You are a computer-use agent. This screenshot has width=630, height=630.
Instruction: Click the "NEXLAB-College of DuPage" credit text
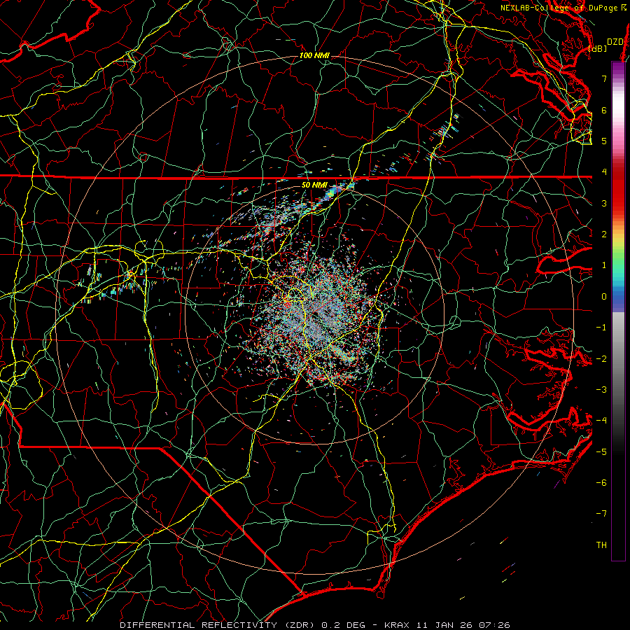click(x=559, y=8)
